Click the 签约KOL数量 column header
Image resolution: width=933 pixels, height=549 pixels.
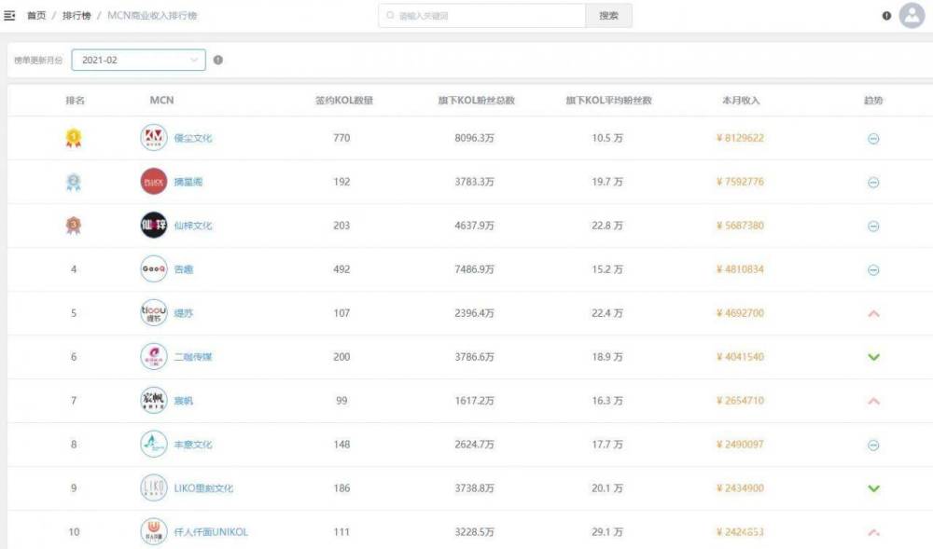[x=344, y=101]
